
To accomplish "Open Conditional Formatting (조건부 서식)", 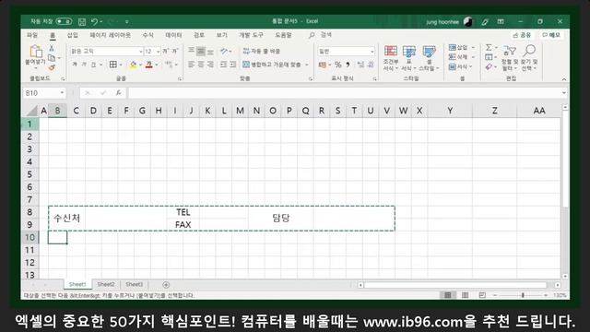I will [391, 58].
